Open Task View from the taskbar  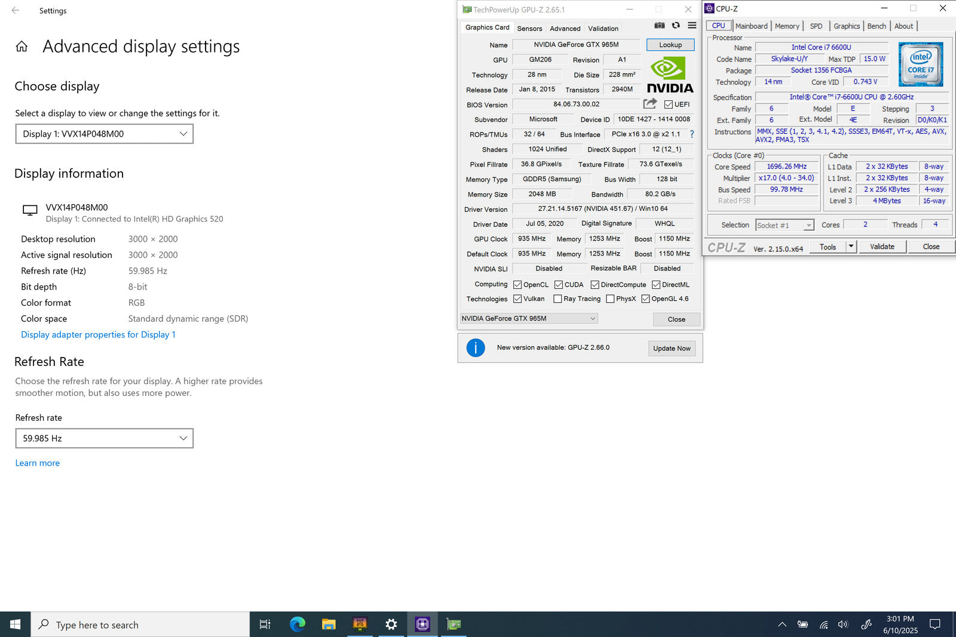pyautogui.click(x=265, y=624)
